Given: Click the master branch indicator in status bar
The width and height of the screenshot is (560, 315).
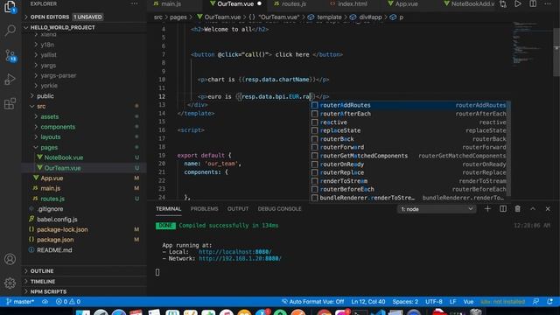Looking at the screenshot, I should point(20,301).
